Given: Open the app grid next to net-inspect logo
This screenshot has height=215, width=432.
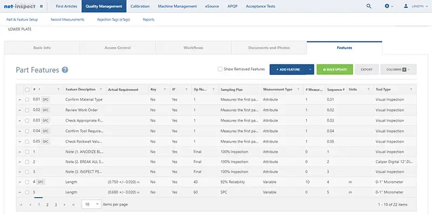Looking at the screenshot, I should click(42, 6).
